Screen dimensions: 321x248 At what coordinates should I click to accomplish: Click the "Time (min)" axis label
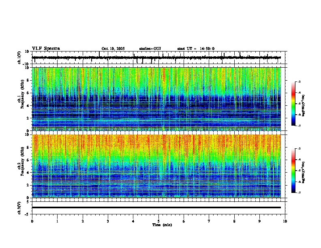point(162,225)
